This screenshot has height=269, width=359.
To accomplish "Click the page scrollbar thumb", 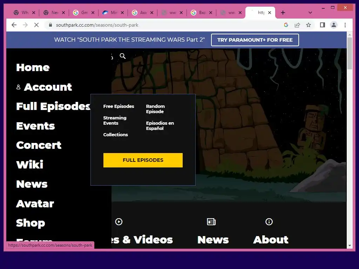I will (350, 53).
